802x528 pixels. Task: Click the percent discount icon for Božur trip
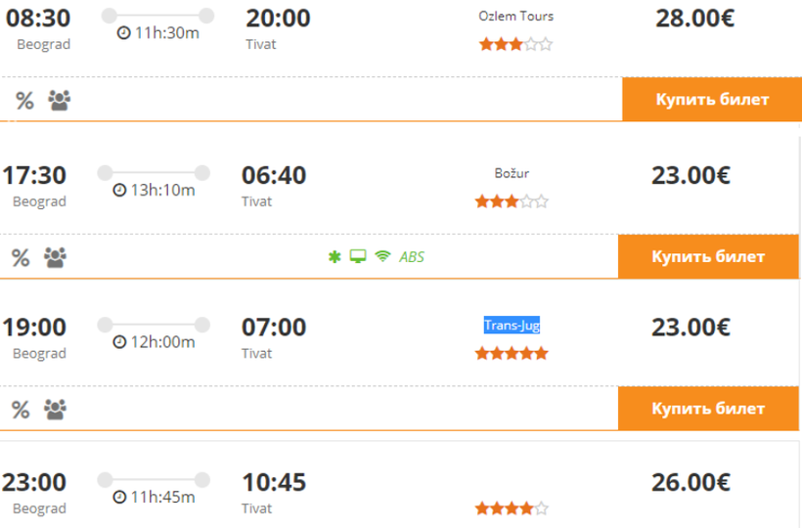pos(21,257)
